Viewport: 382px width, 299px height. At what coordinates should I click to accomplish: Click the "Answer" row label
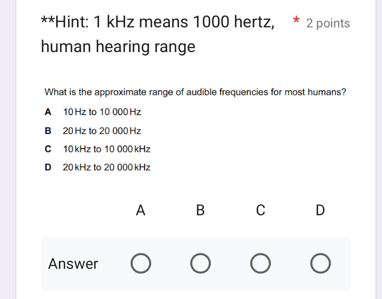pos(73,264)
